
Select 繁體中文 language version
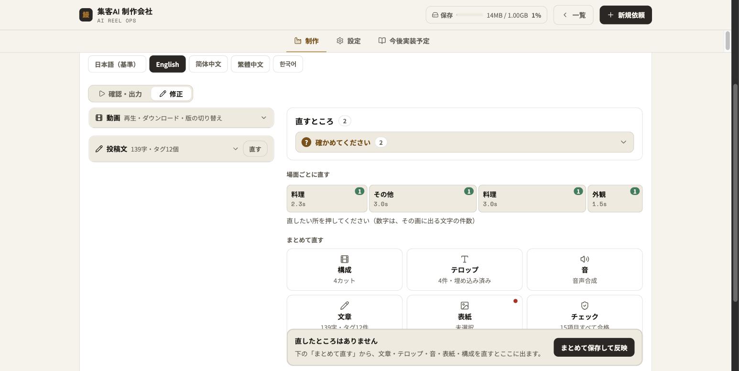click(250, 64)
